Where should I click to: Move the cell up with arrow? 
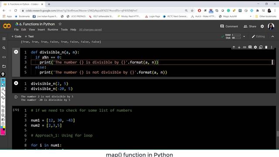coord(234,47)
